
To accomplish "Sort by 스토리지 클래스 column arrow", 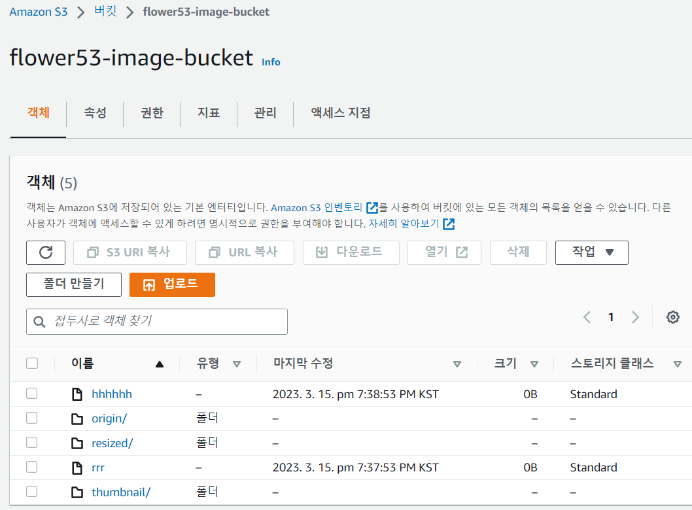I will (x=678, y=364).
